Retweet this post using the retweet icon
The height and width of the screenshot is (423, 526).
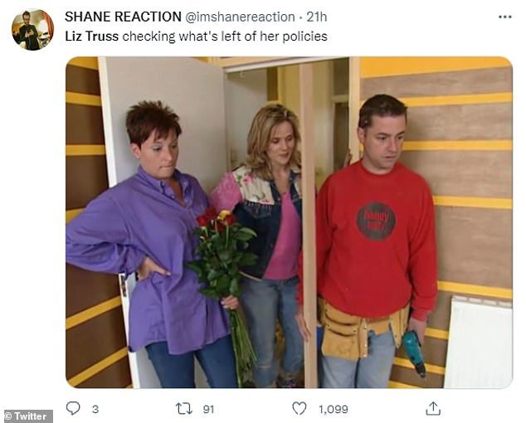(184, 409)
